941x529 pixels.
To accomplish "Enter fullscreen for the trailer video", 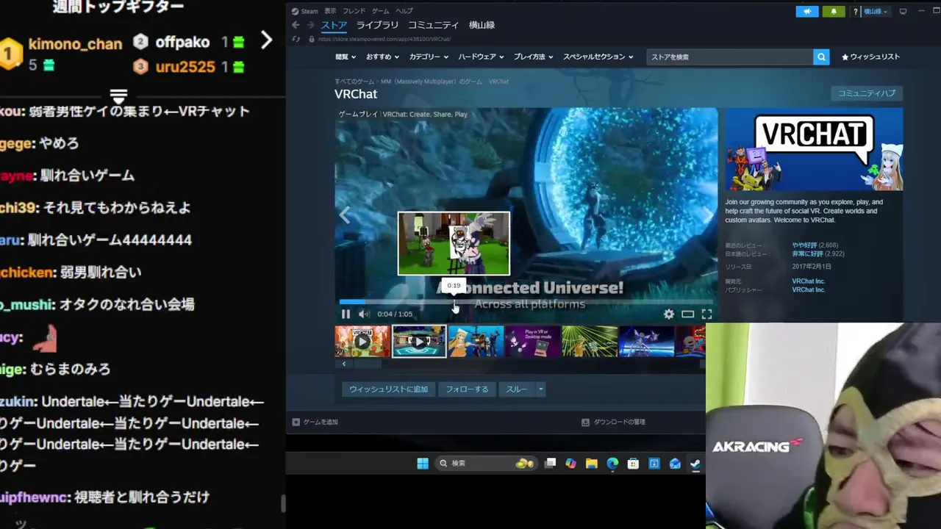I will [706, 314].
